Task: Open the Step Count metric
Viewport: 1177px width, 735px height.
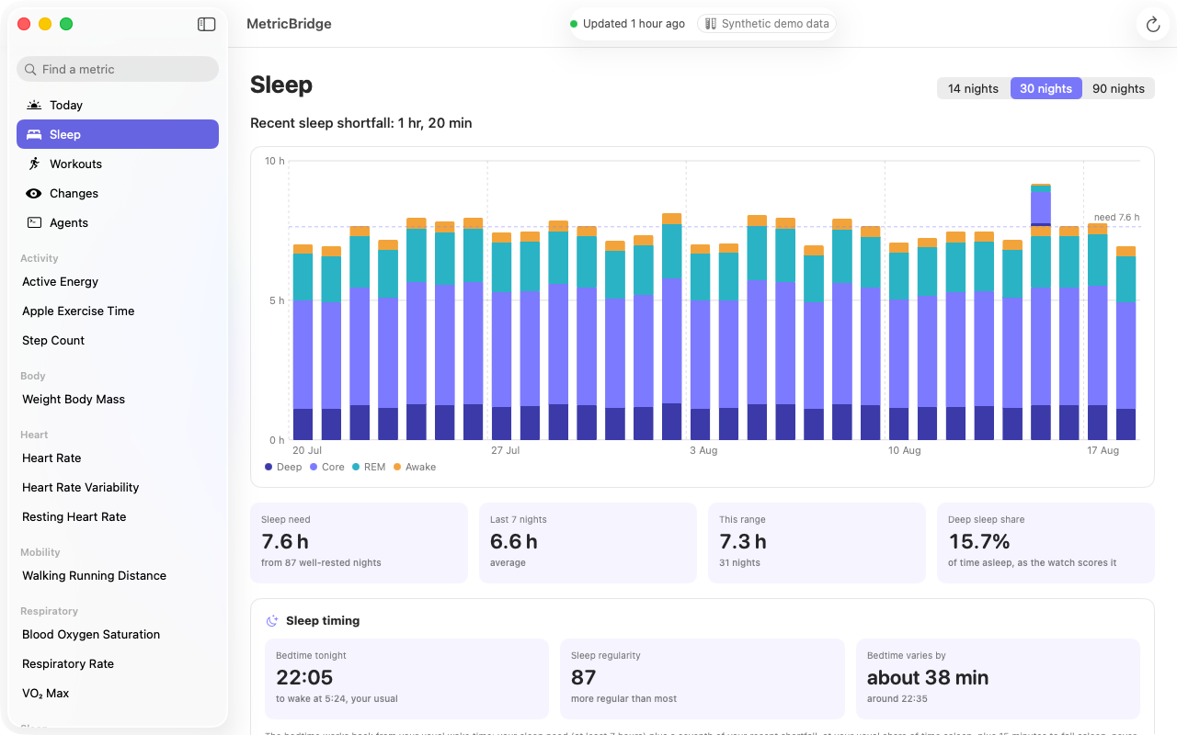Action: (118, 340)
